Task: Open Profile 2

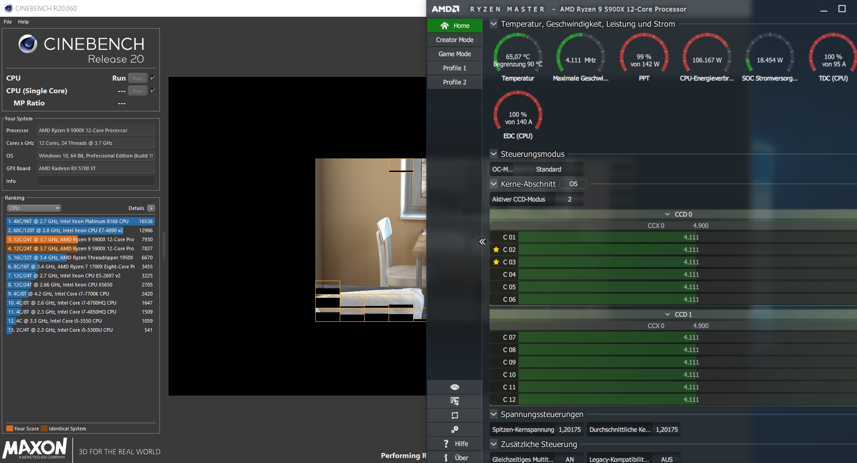Action: (455, 82)
